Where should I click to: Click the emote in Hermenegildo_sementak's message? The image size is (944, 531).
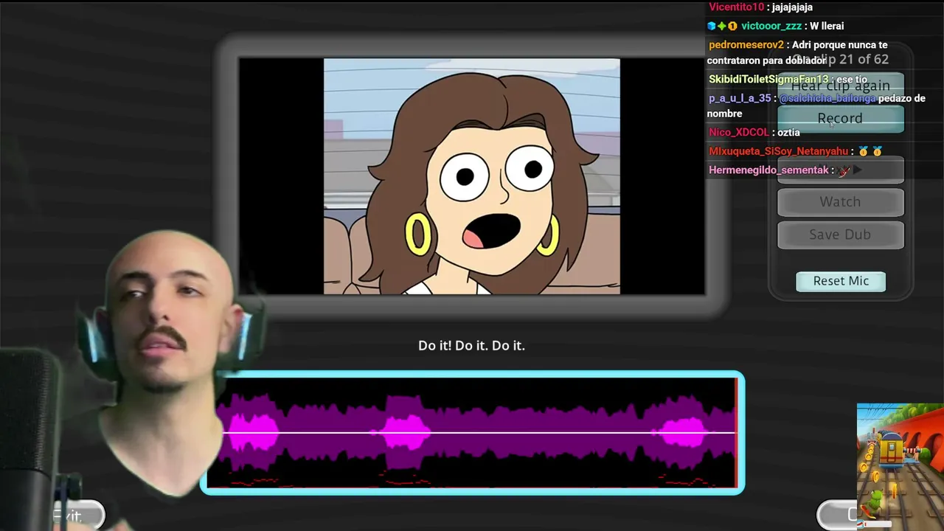[x=844, y=170]
